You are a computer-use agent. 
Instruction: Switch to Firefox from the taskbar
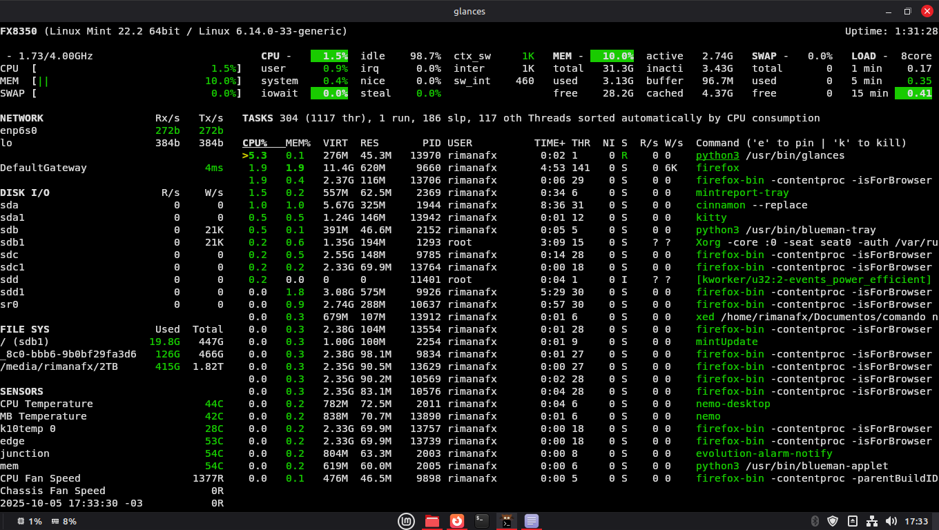click(457, 521)
